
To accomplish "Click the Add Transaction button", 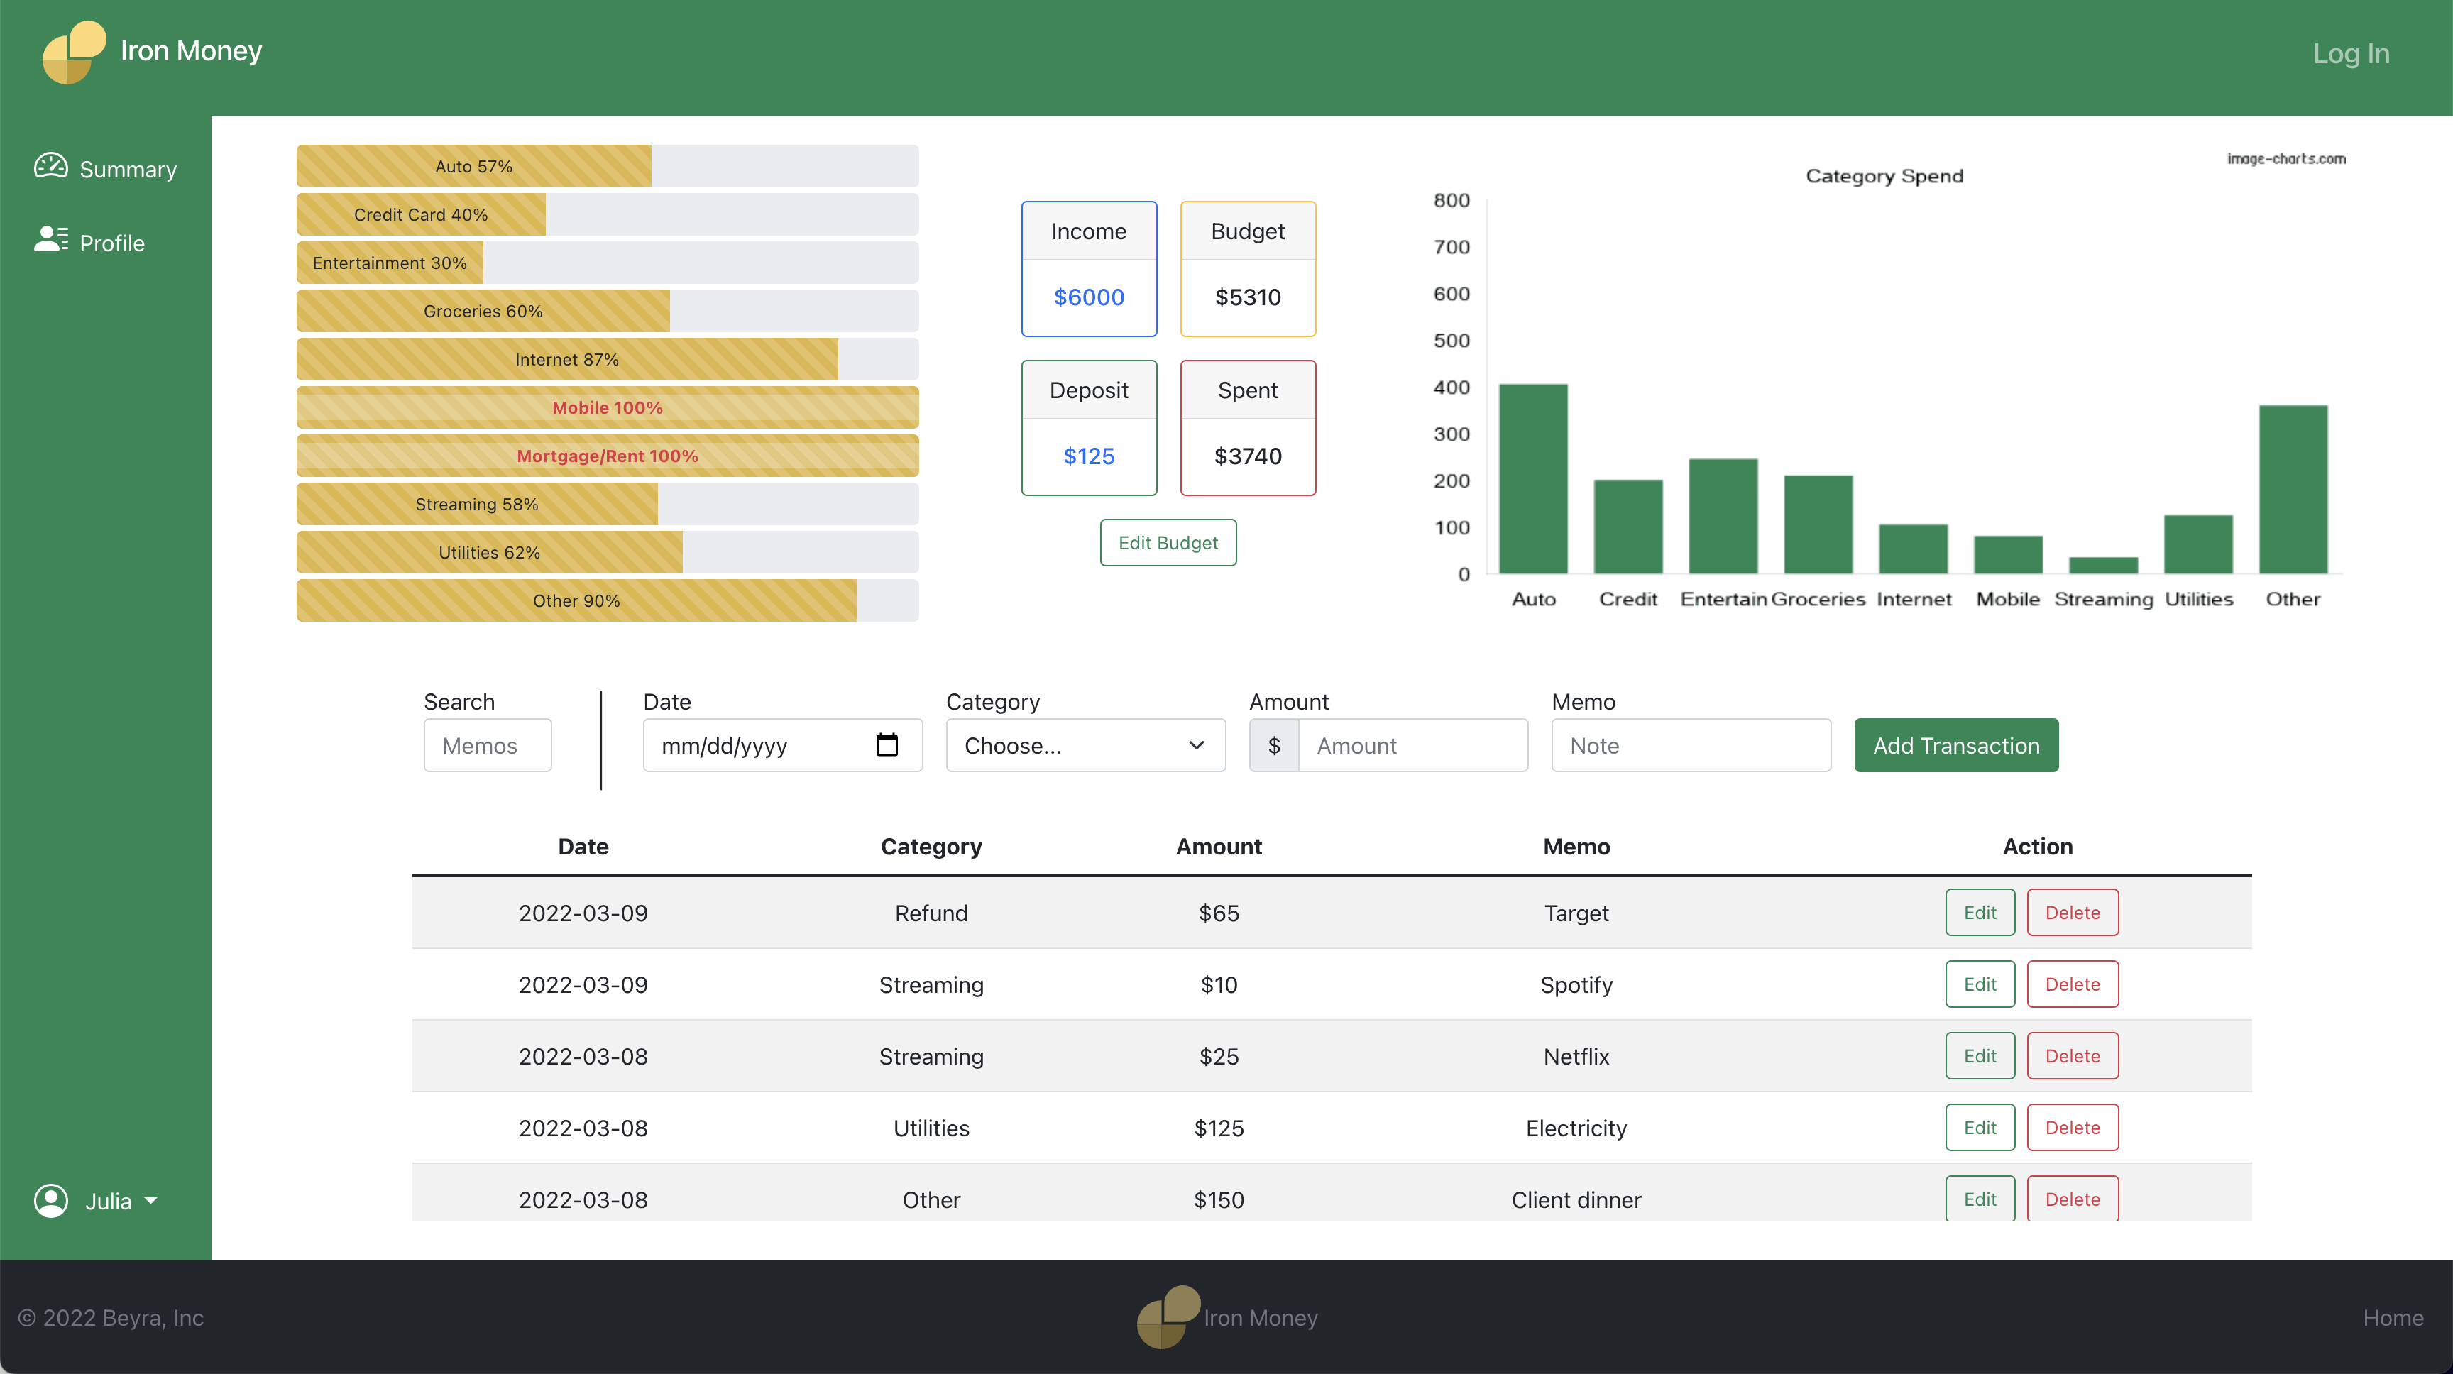I will click(1956, 746).
